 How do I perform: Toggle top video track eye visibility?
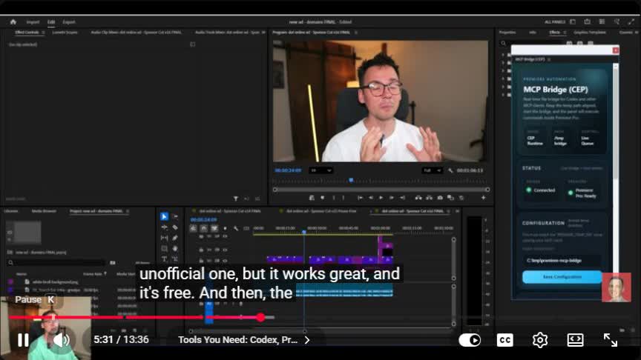pos(225,236)
